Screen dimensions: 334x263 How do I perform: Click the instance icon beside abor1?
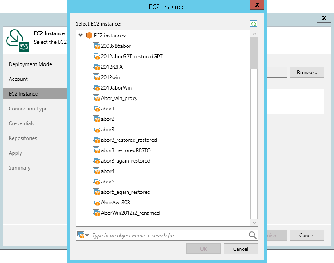96,108
